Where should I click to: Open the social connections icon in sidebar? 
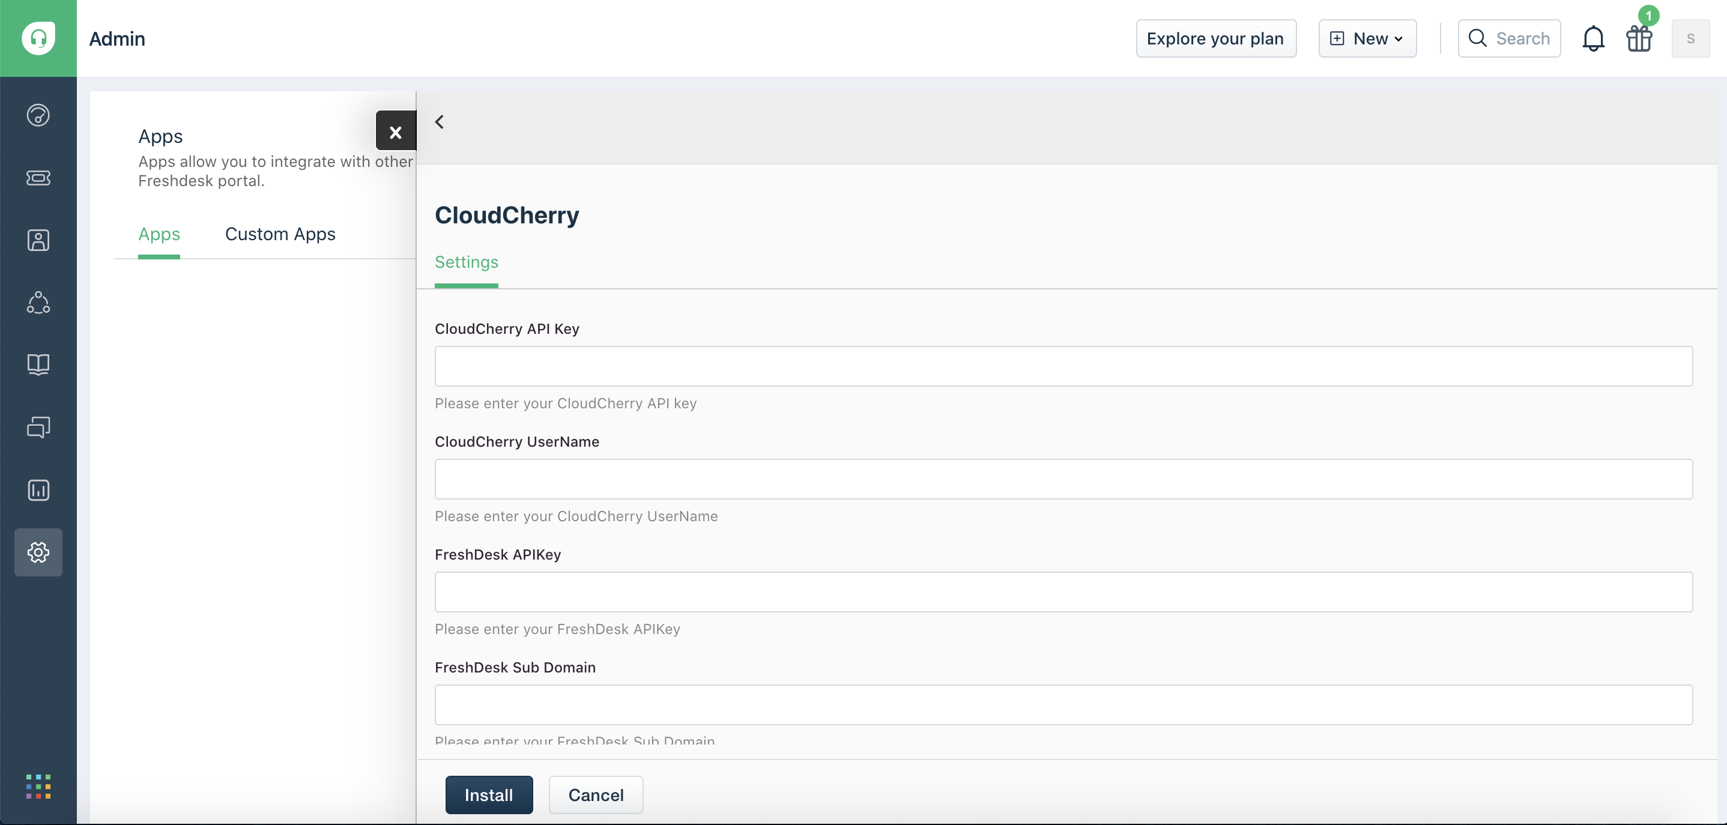pos(38,302)
